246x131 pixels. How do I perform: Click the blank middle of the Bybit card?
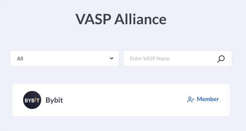coord(124,100)
